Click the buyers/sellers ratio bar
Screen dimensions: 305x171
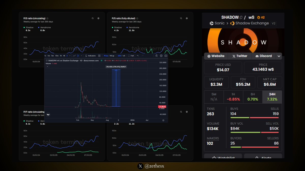coord(254,147)
